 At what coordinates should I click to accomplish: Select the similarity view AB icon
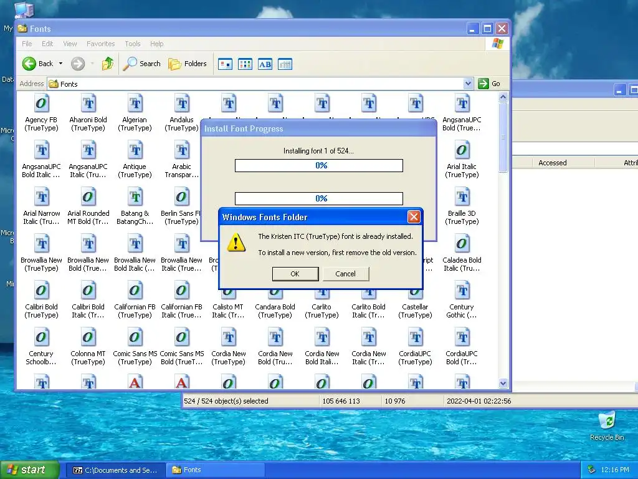(265, 64)
